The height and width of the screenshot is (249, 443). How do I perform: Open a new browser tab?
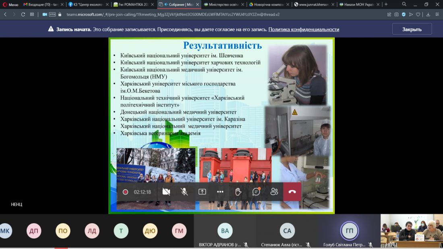click(386, 4)
